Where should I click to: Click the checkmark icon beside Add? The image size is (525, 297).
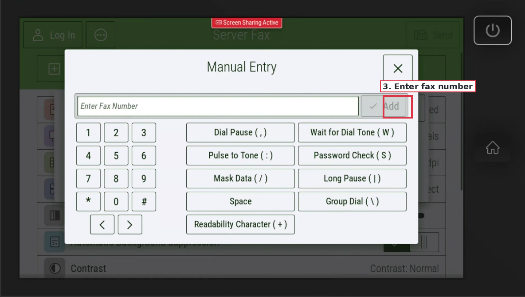(372, 106)
